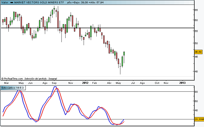Click the last green candlestick on the chart

[x=124, y=53]
